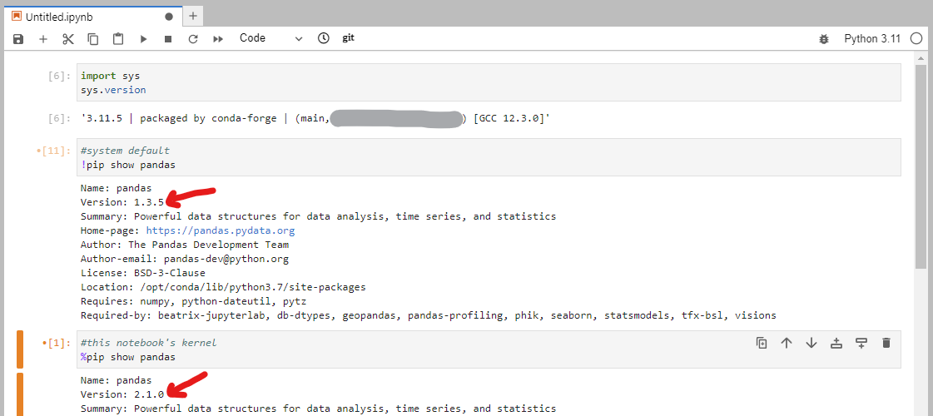Paste cell from clipboard icon
The width and height of the screenshot is (933, 416).
[x=118, y=38]
